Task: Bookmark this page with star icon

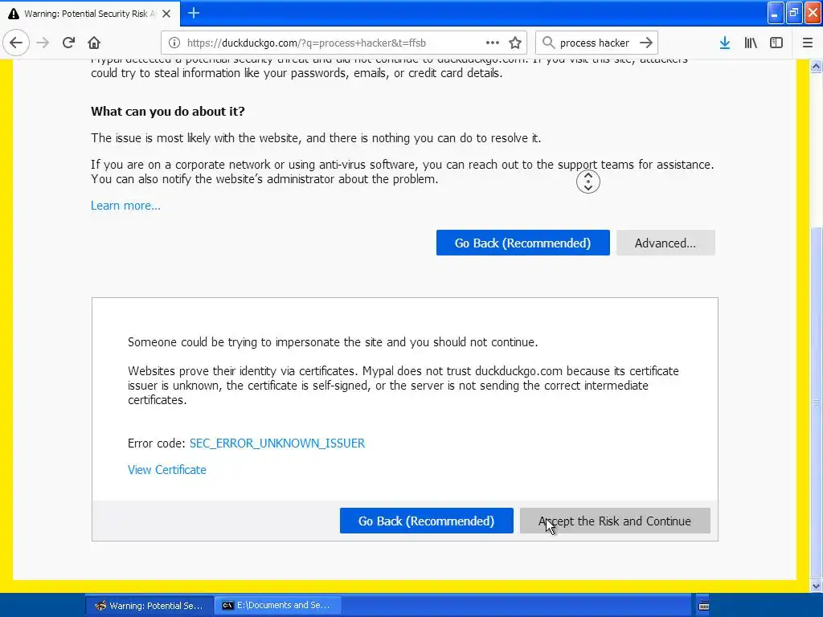Action: click(x=515, y=43)
